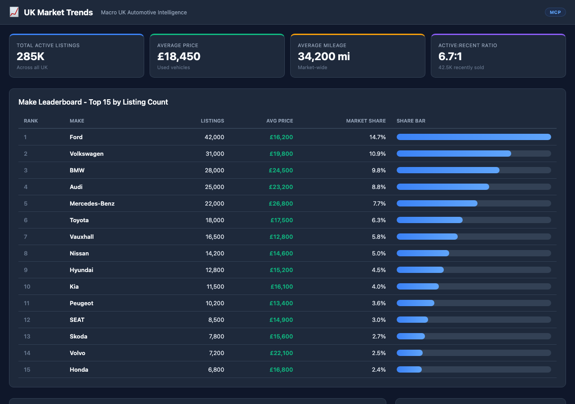Open the Average Price card
Image resolution: width=575 pixels, height=404 pixels.
click(x=217, y=56)
